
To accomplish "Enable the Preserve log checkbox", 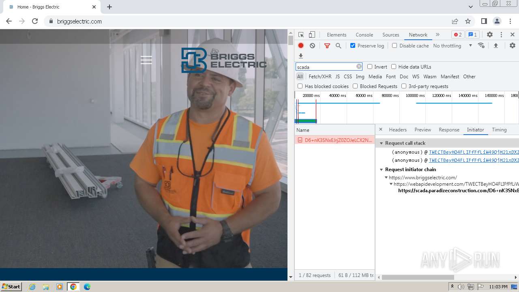I will [x=353, y=45].
